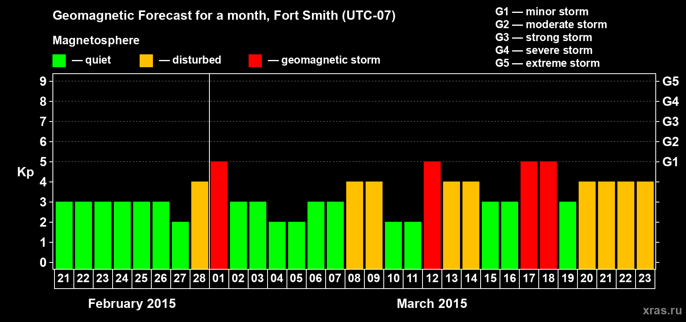
Task: Click the February 2015 month label
Action: (x=132, y=303)
